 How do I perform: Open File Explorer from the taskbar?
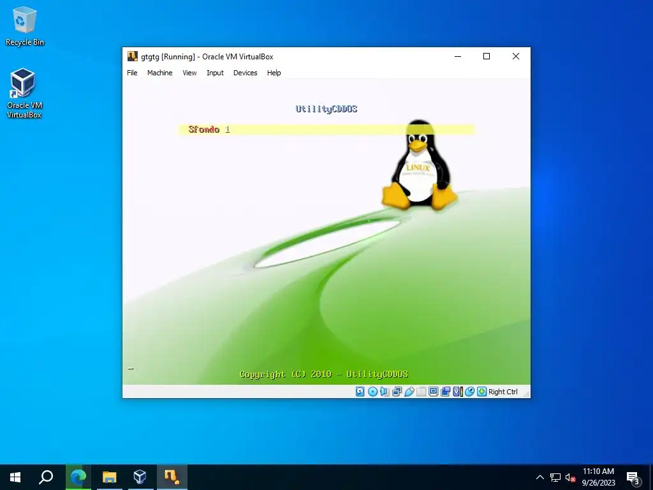[110, 477]
